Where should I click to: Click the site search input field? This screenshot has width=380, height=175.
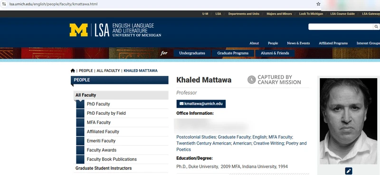click(x=341, y=27)
